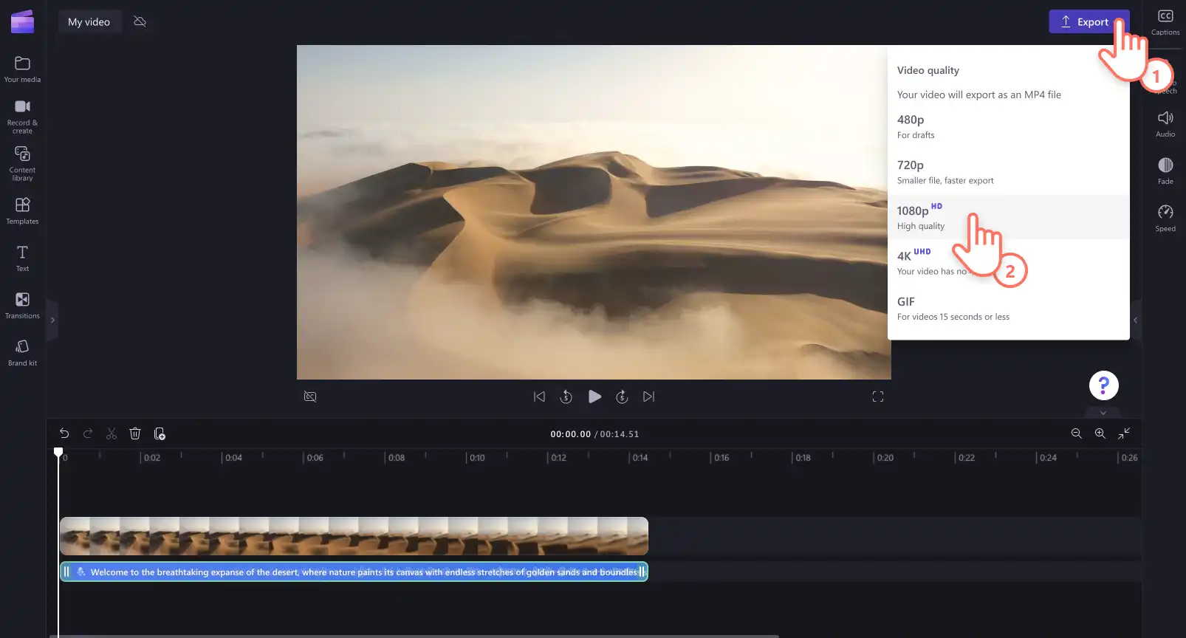Collapse the right properties panel
Screen dimensions: 1186x638
pyautogui.click(x=1135, y=320)
